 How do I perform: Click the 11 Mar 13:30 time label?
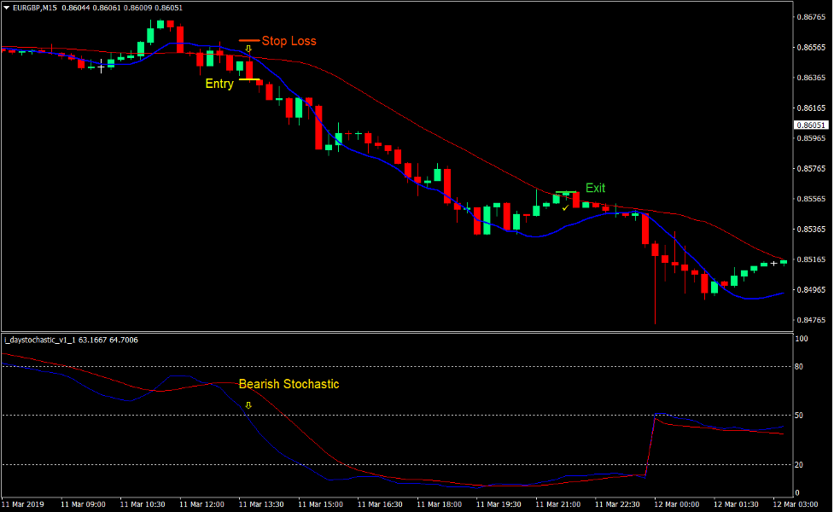pos(261,504)
